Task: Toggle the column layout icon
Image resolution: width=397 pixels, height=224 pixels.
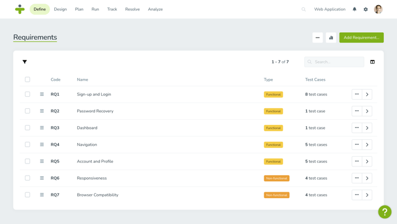Action: pyautogui.click(x=372, y=62)
